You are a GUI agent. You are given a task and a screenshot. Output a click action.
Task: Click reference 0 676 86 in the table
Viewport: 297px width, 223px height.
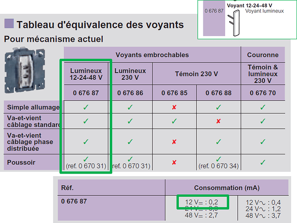(x=130, y=93)
